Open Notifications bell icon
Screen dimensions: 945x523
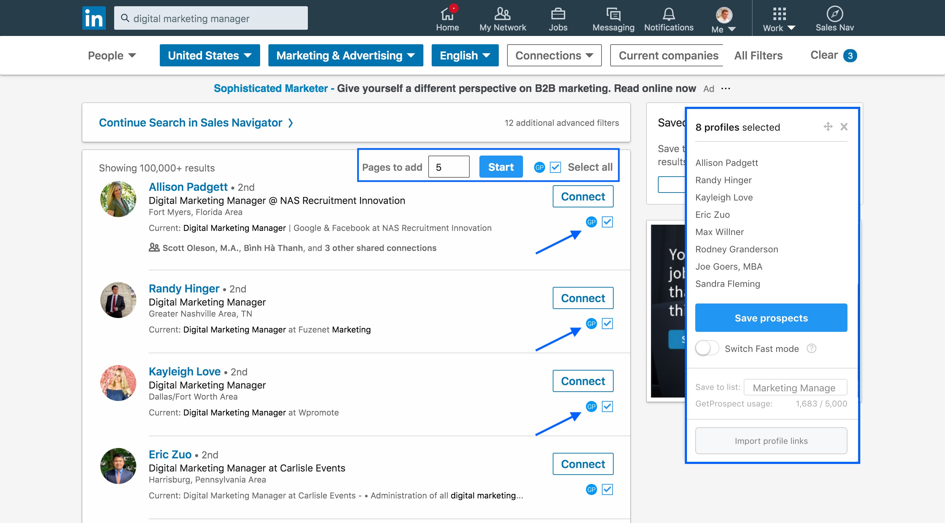[669, 14]
